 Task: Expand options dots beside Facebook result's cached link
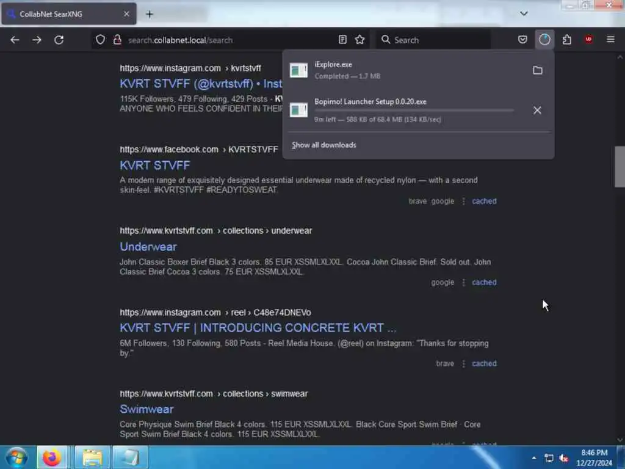(464, 202)
